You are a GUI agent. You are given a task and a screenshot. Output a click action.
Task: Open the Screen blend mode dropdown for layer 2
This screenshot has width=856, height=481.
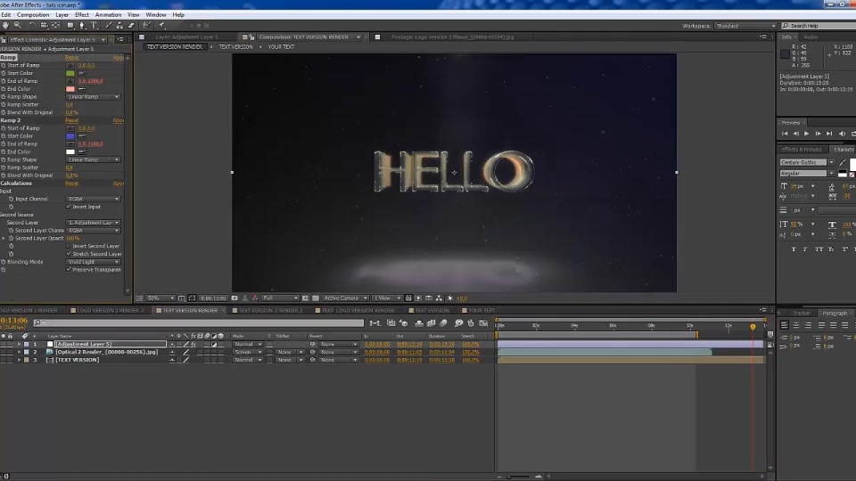pos(247,353)
